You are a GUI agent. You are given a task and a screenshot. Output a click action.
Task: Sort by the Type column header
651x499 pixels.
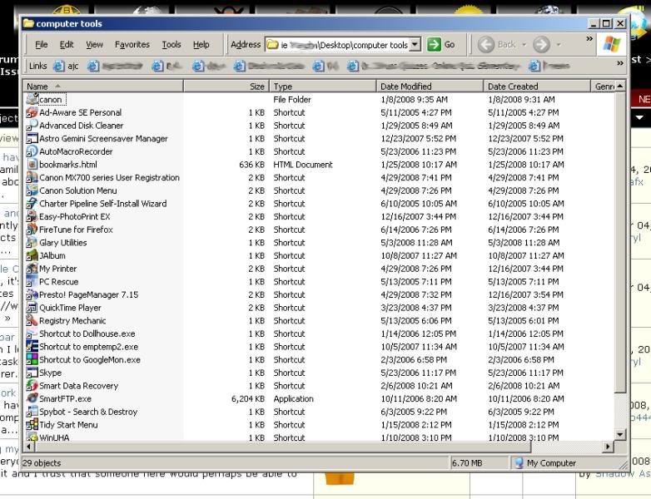(323, 86)
